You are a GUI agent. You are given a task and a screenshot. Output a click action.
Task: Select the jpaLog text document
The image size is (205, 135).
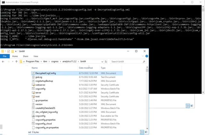coord(77,77)
